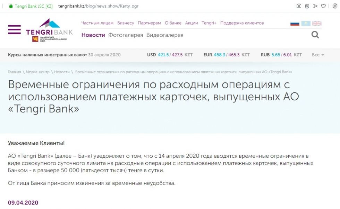The height and width of the screenshot is (209, 340).
Task: Go to 'Медиа-центр' breadcrumb link
Action: 37,72
